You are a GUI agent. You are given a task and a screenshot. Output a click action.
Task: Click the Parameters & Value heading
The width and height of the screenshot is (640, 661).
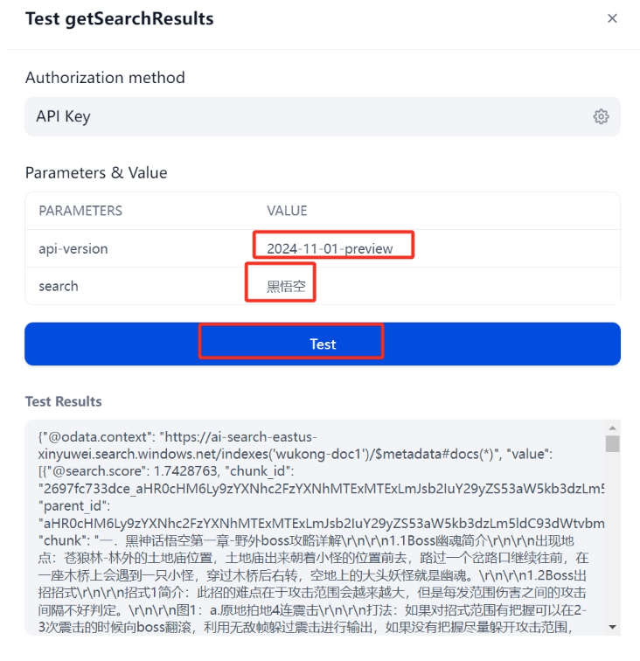coord(96,173)
